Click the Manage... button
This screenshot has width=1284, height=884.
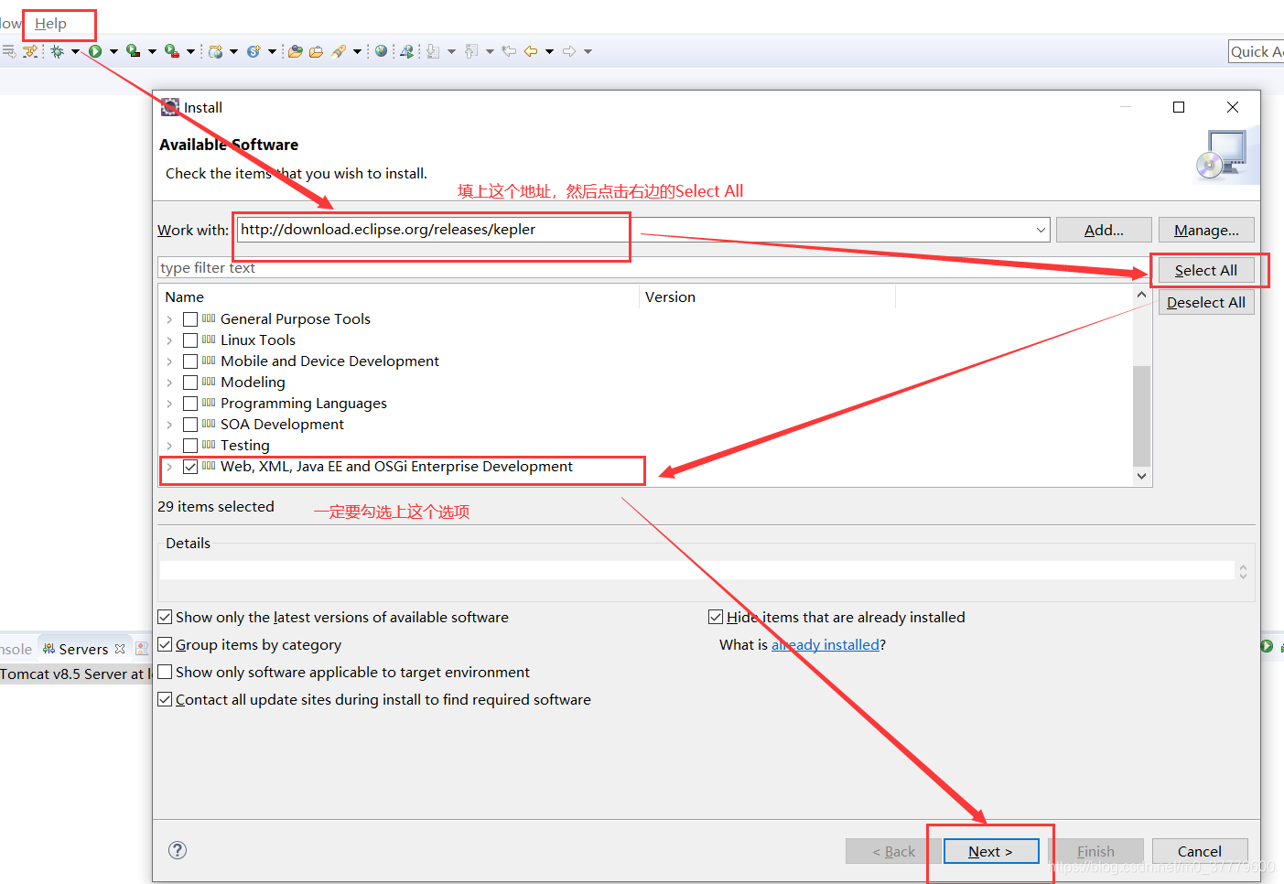(x=1206, y=230)
